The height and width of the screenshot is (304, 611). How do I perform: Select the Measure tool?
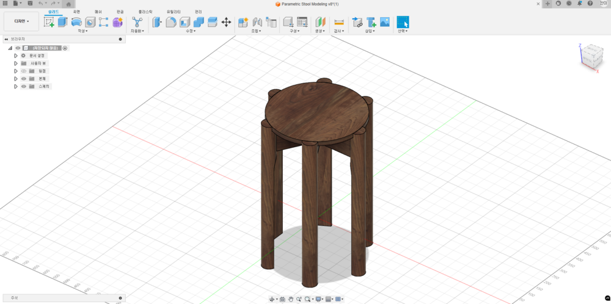(339, 22)
